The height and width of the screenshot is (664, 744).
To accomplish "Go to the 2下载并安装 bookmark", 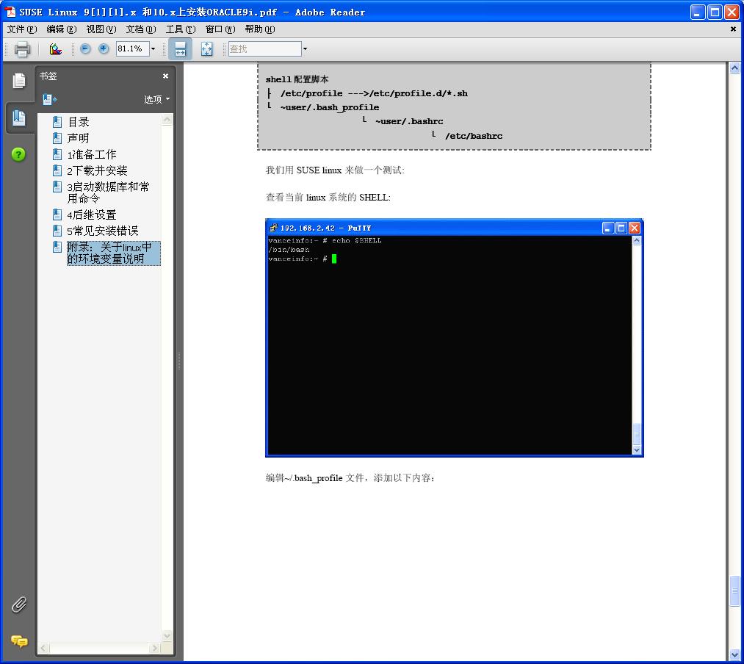I will pos(97,170).
